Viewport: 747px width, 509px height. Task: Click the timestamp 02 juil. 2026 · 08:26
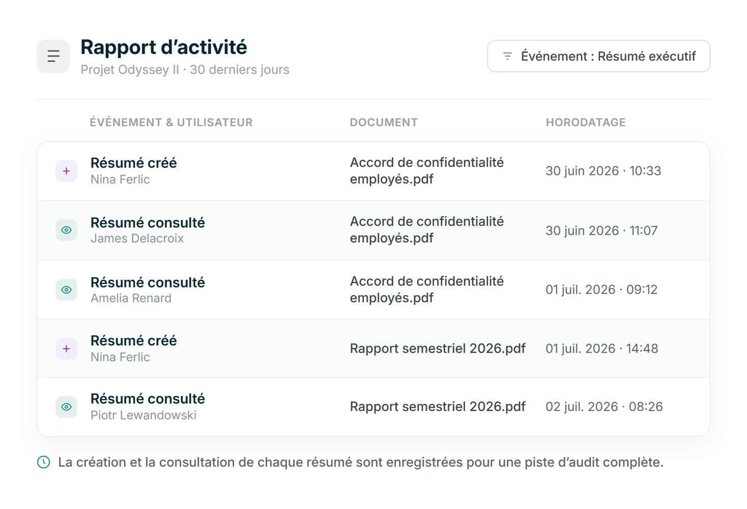604,407
